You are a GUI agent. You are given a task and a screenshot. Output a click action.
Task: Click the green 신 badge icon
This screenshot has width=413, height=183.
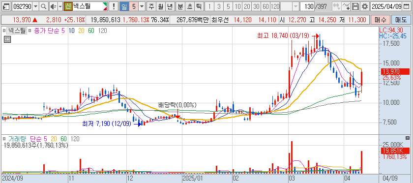(x=68, y=6)
